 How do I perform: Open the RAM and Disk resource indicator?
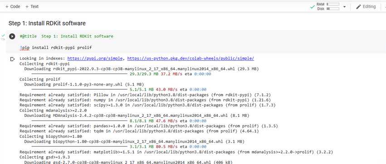(327, 6)
